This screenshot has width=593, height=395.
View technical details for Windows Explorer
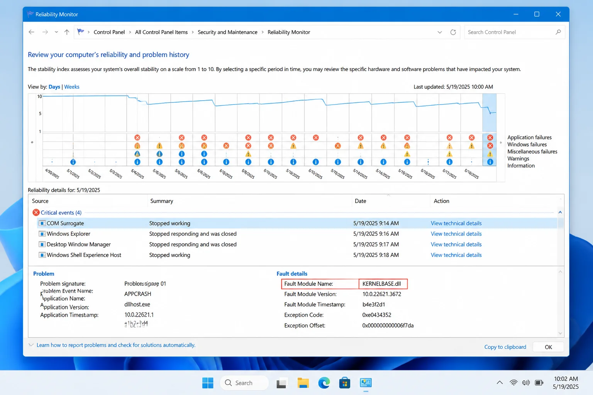click(456, 234)
